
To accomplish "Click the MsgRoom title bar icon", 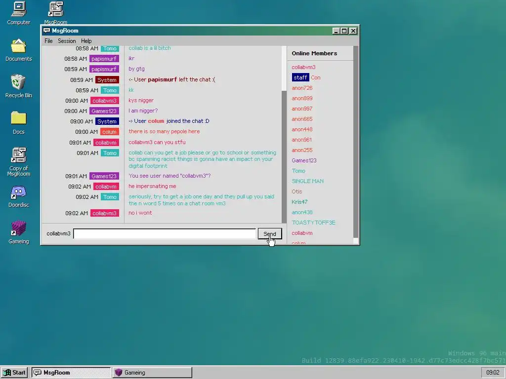I will [47, 31].
